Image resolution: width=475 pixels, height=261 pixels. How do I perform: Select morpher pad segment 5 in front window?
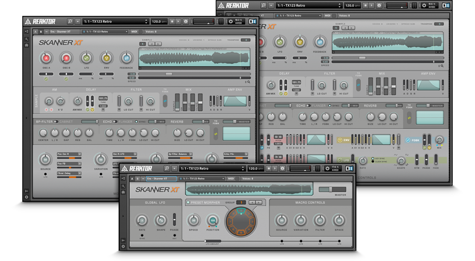coord(241,232)
